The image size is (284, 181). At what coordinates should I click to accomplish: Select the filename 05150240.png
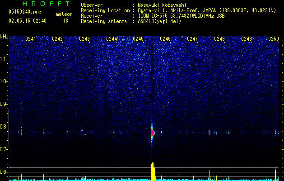tap(25, 12)
